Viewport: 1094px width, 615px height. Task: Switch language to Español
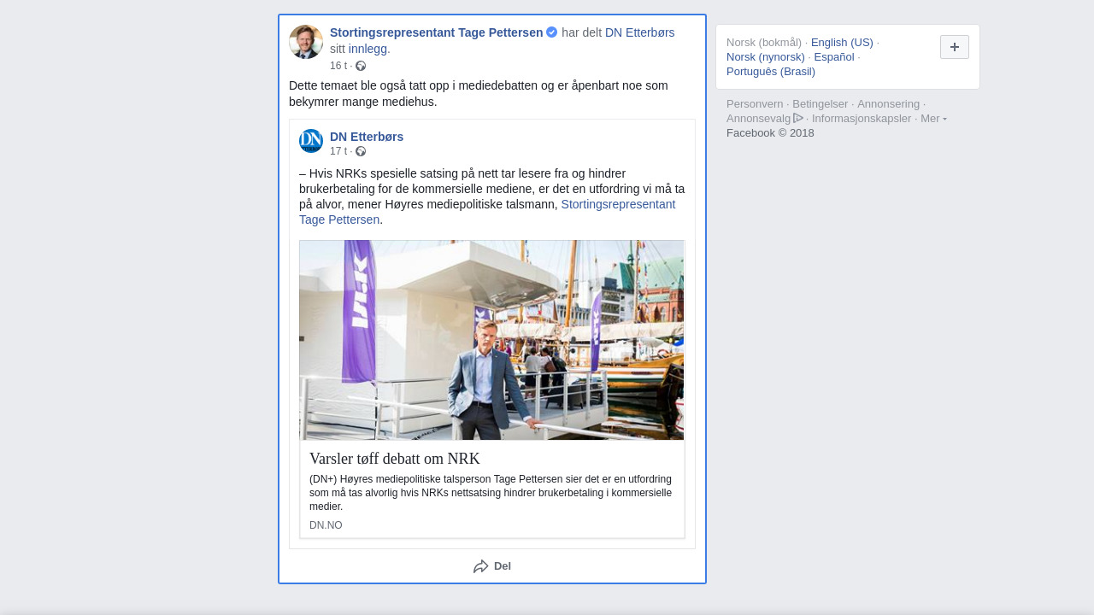pos(834,57)
